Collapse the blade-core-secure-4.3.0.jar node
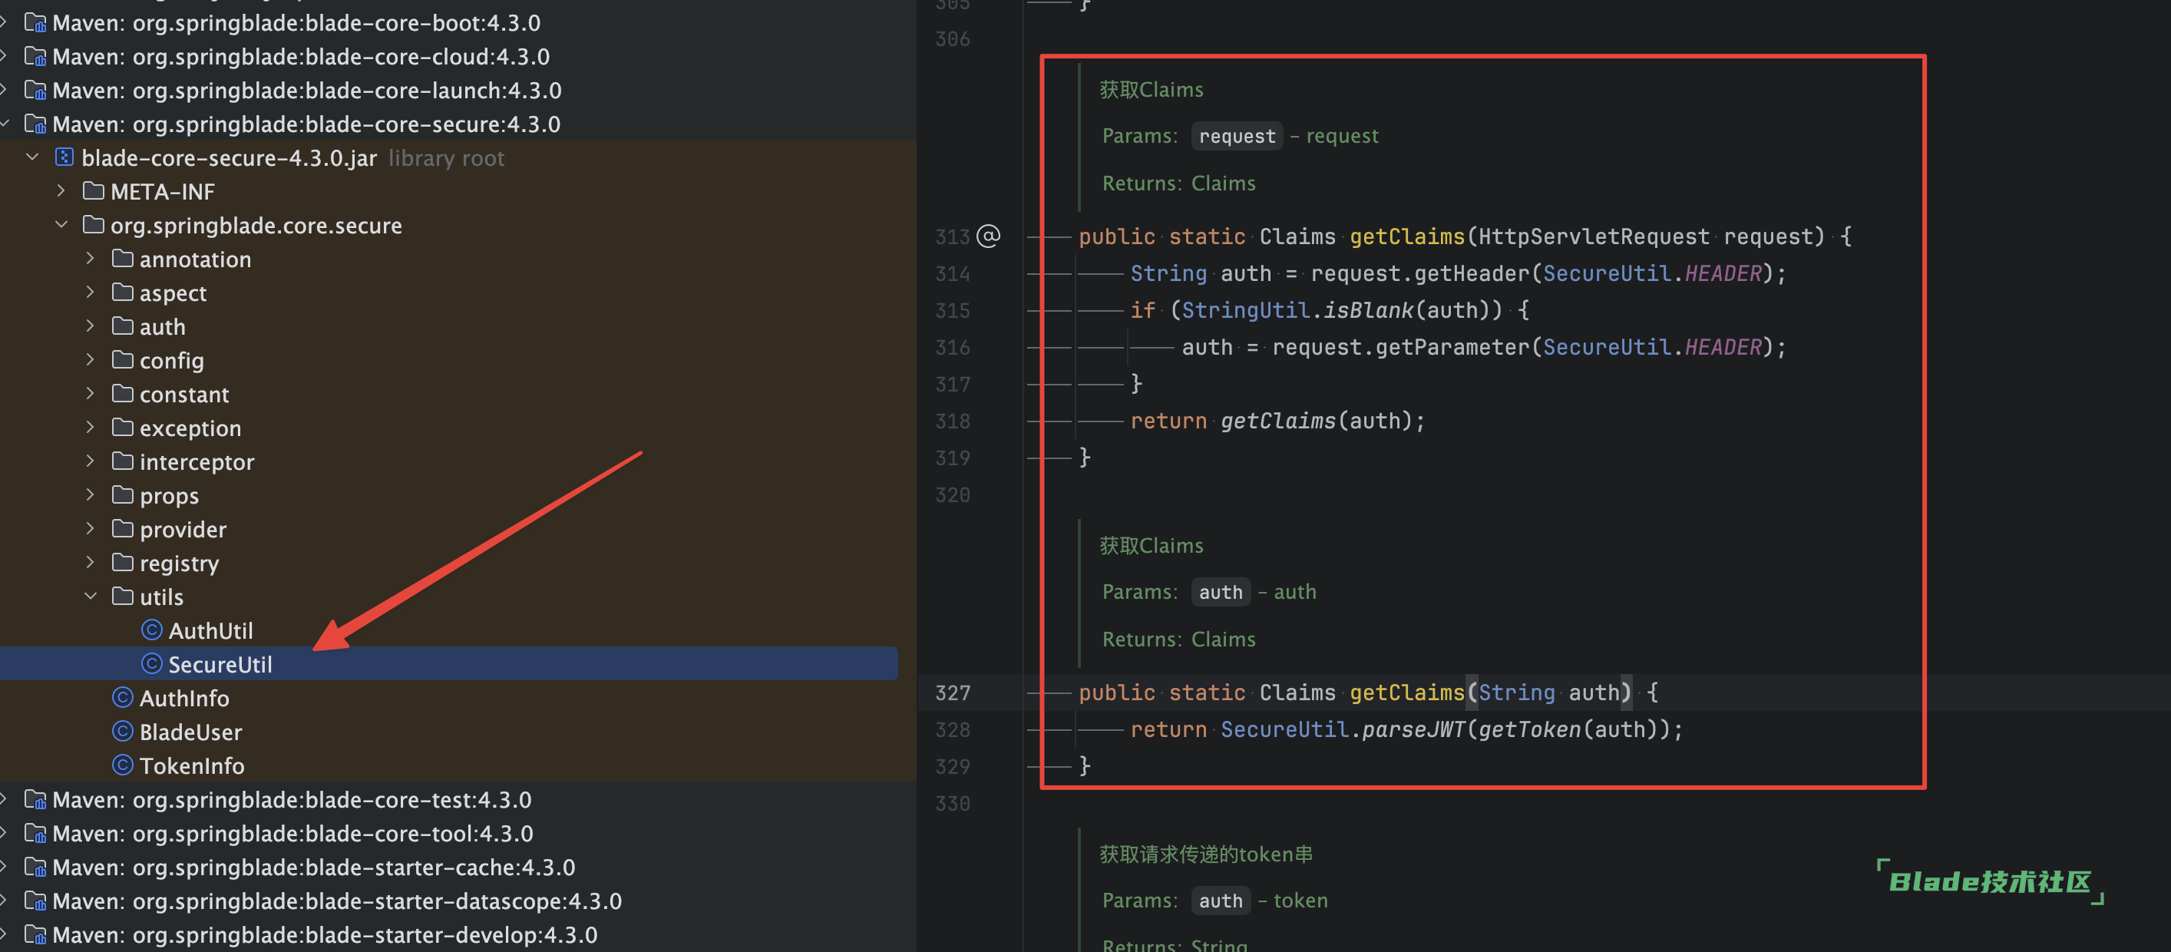2171x952 pixels. tap(33, 157)
